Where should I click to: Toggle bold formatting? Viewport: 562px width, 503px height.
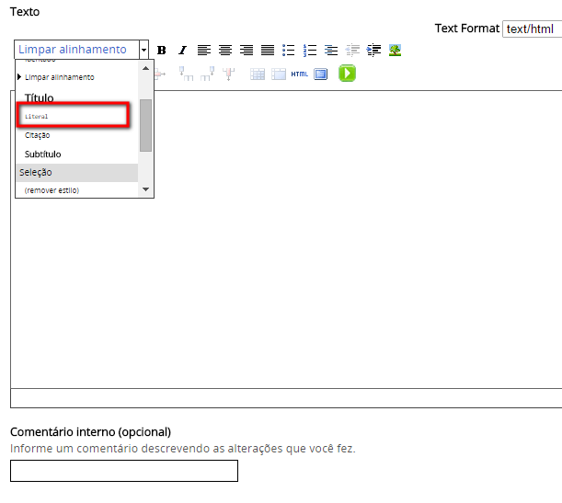click(x=161, y=51)
